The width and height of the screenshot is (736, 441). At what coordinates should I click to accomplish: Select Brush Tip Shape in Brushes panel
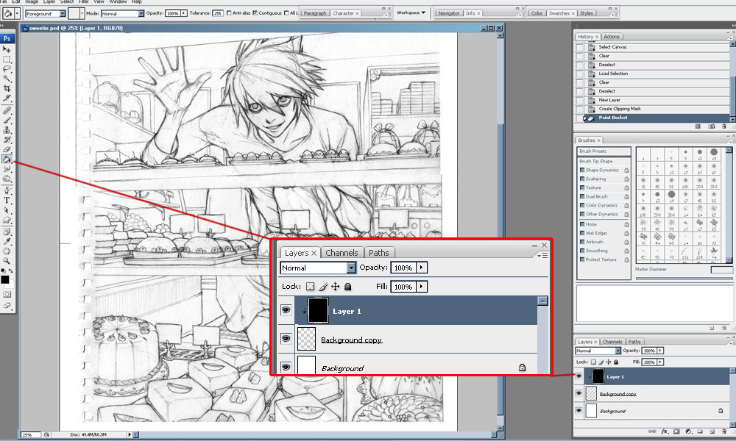tap(604, 161)
